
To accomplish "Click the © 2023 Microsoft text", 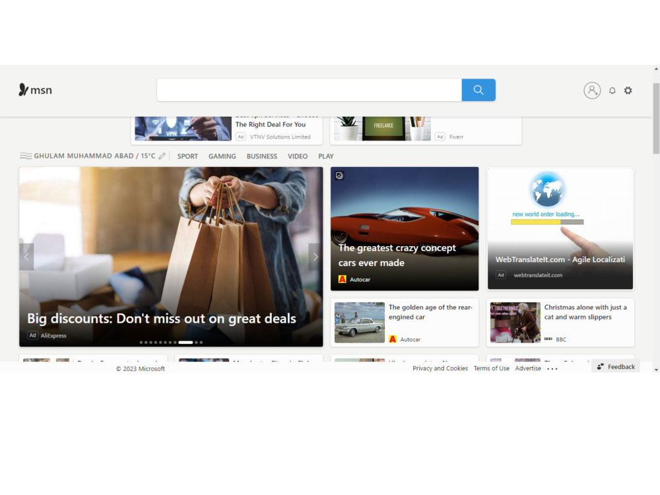I will pyautogui.click(x=141, y=369).
